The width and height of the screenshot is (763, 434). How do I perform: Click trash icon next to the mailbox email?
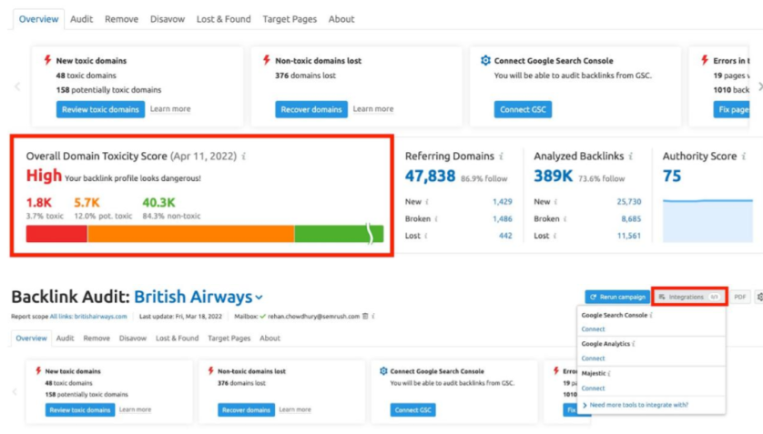(365, 316)
